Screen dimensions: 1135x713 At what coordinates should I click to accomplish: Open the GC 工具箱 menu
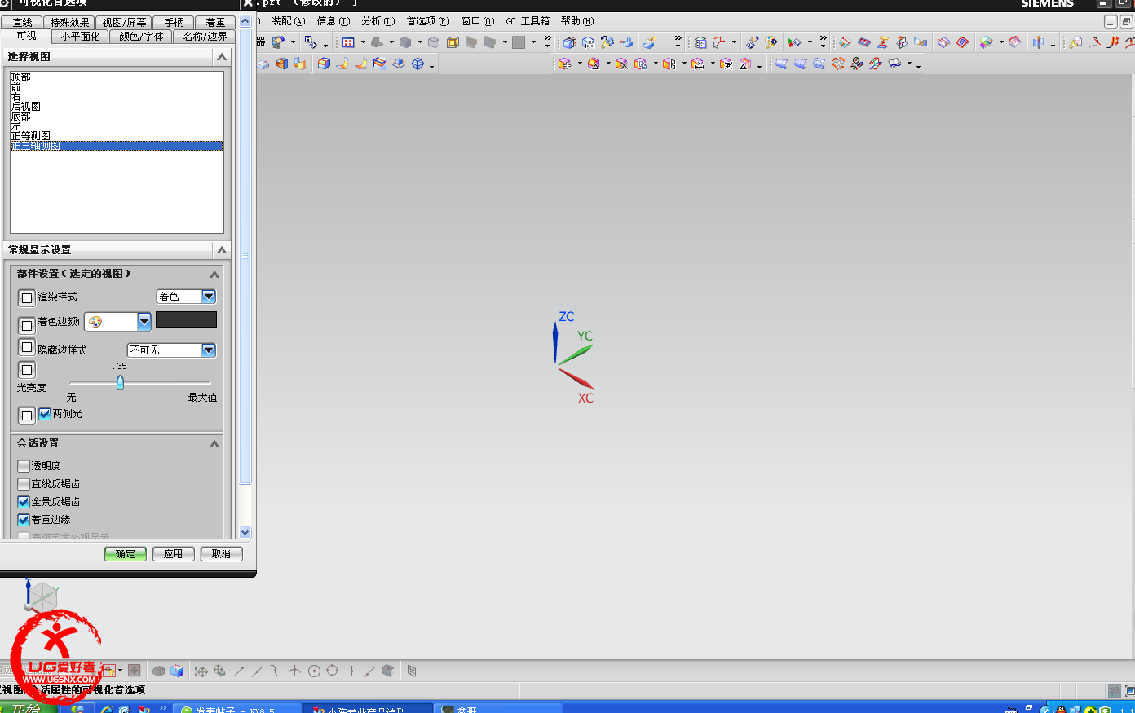click(528, 21)
